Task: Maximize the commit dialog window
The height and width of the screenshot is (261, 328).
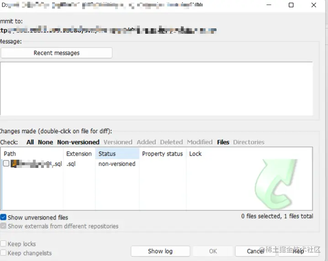Action: [x=291, y=5]
